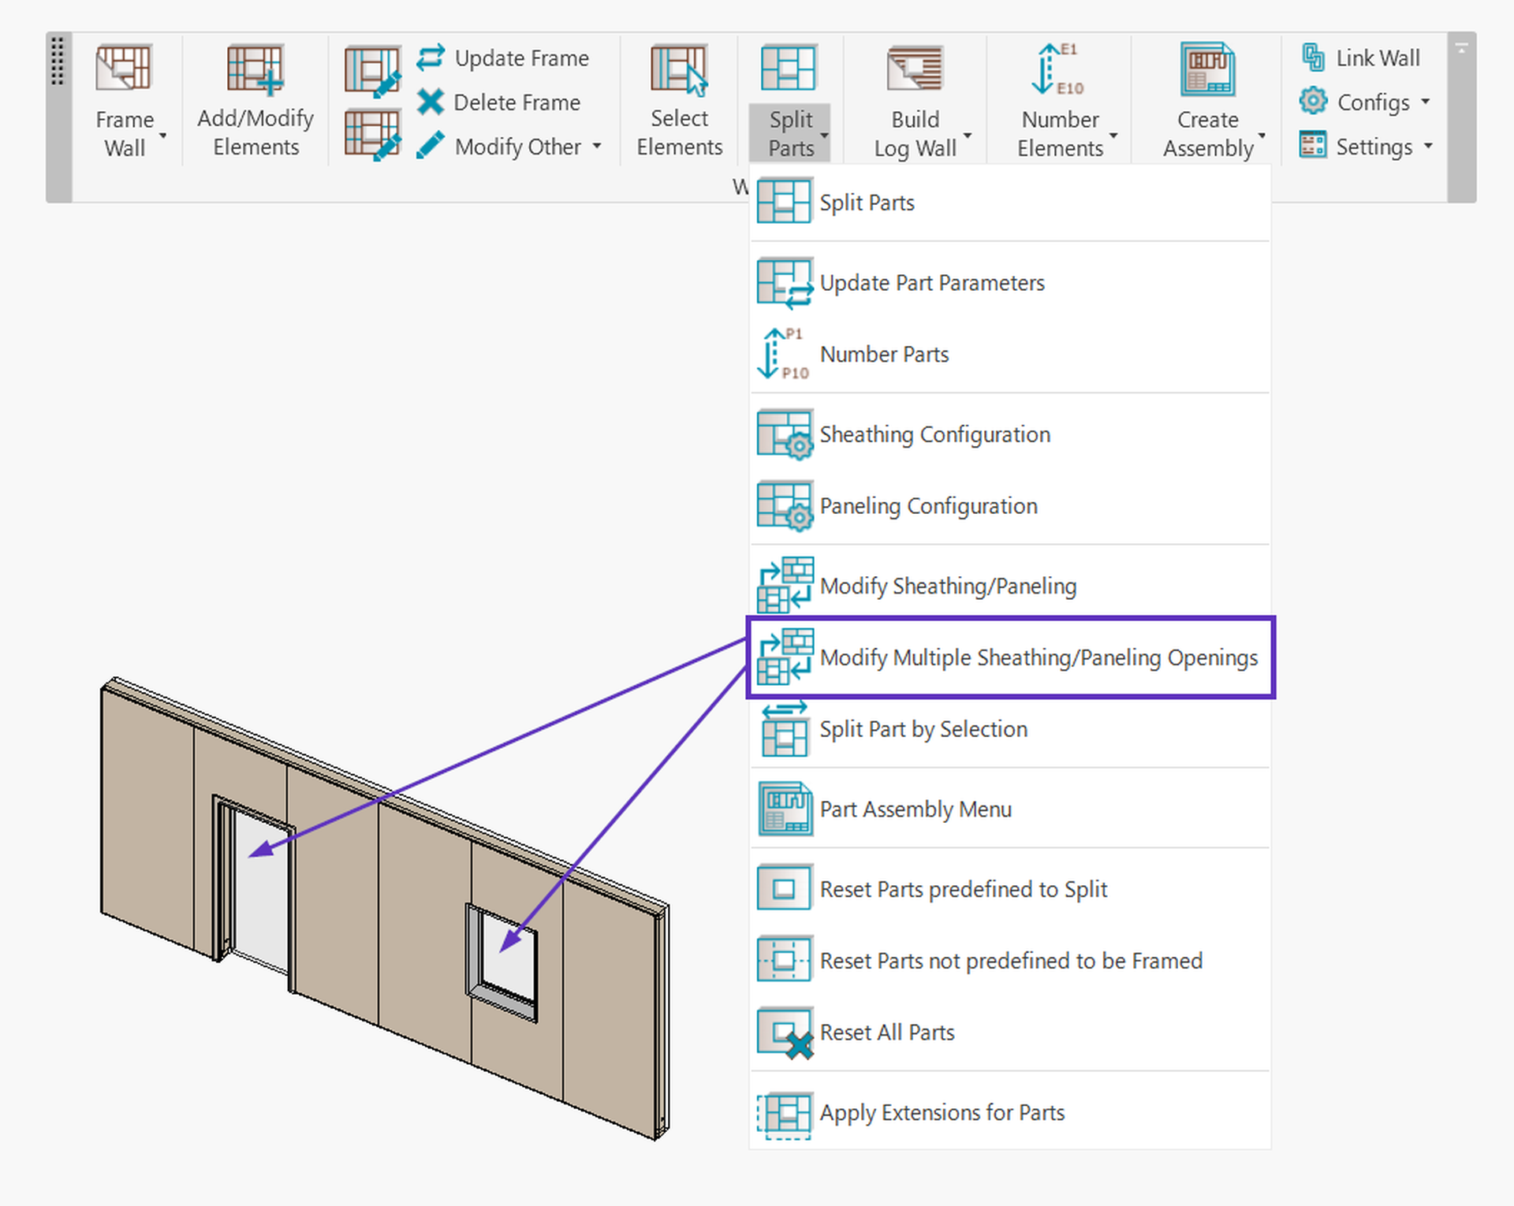1514x1206 pixels.
Task: Choose Sheathing Configuration from the menu
Action: pyautogui.click(x=934, y=434)
